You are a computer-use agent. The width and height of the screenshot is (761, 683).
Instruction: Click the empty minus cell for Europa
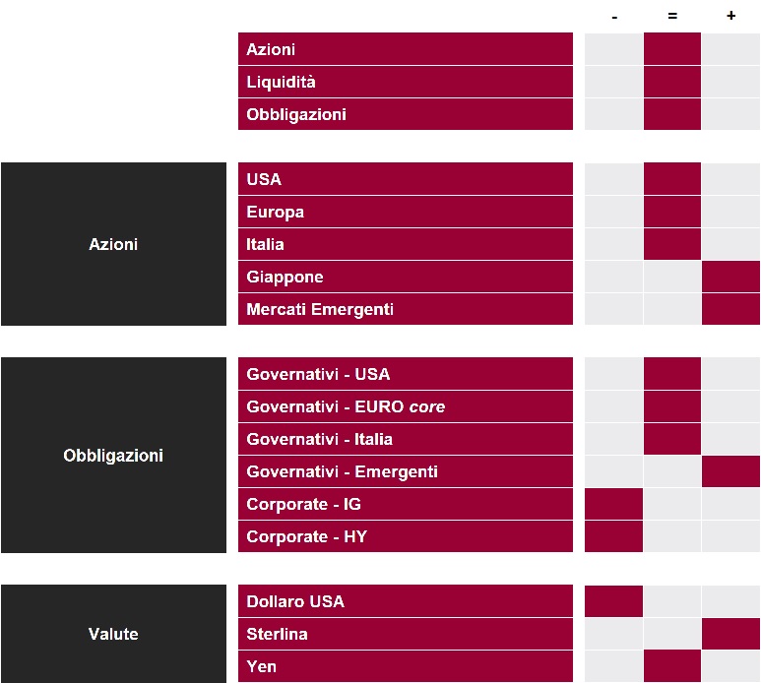point(614,212)
